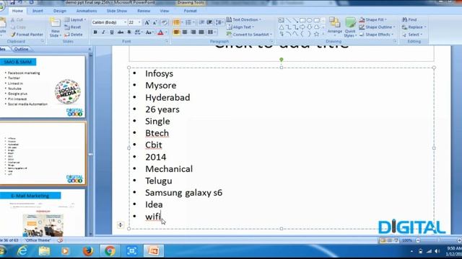
Task: Switch to the Insert tab
Action: pos(38,11)
